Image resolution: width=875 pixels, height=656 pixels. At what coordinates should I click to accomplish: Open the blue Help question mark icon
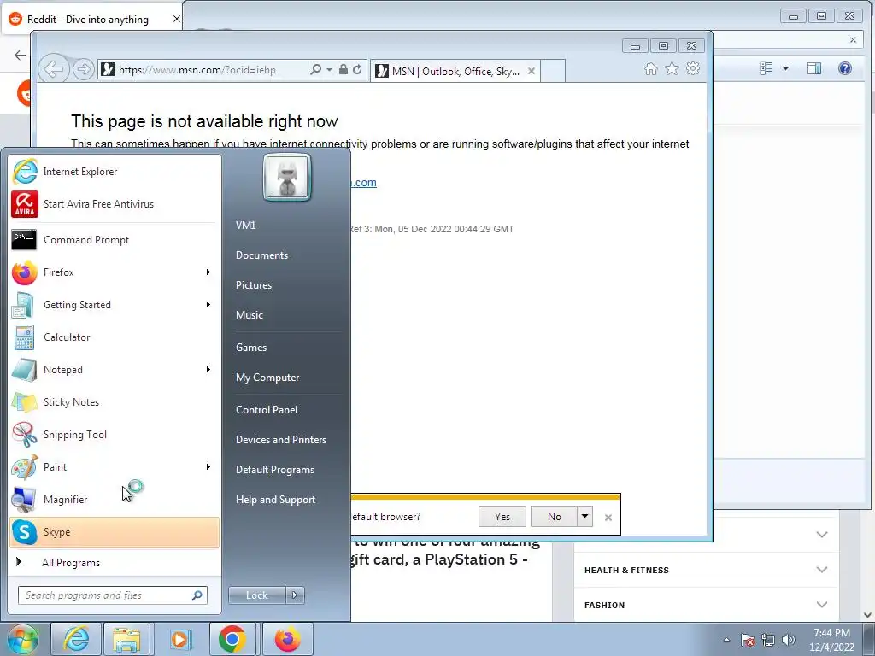845,68
